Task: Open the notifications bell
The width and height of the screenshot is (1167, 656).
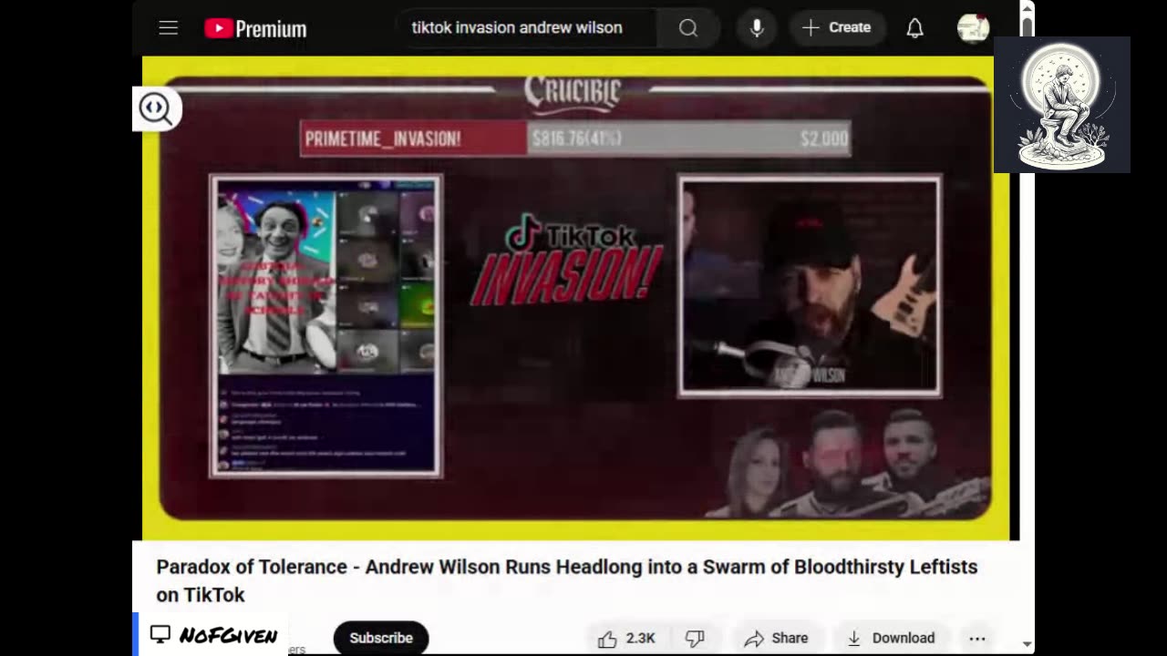Action: (914, 28)
